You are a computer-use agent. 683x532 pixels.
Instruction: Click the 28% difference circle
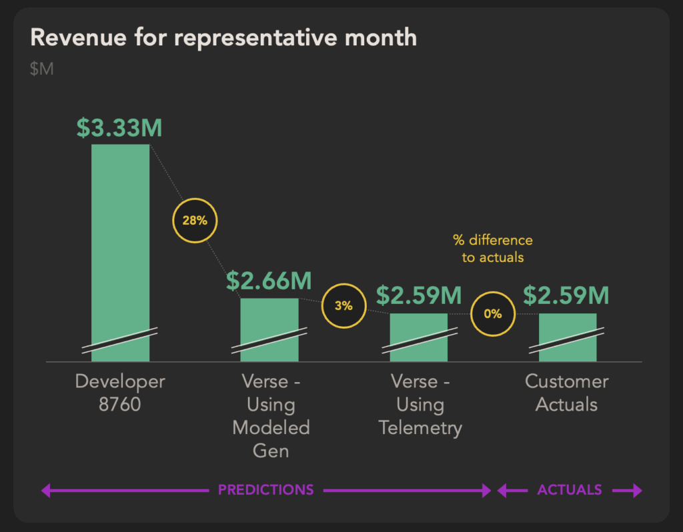tap(195, 220)
